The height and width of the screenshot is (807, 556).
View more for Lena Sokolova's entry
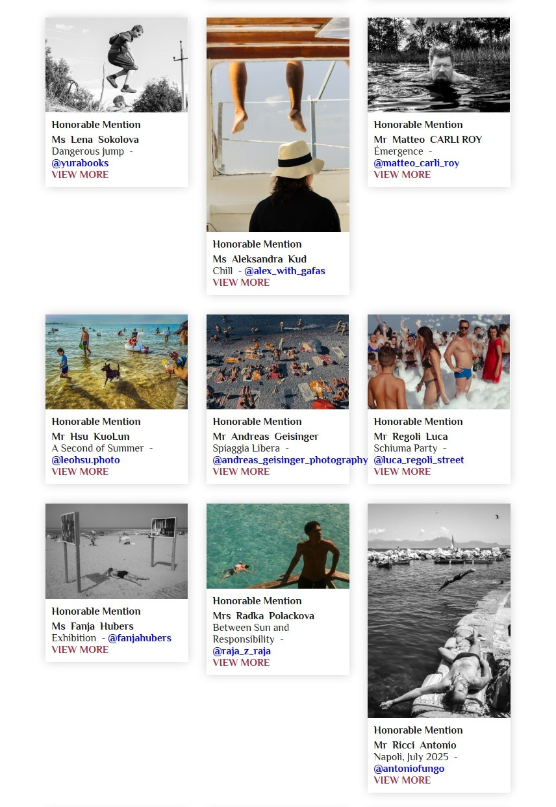point(80,175)
